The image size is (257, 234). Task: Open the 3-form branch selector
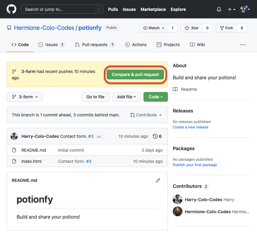click(x=25, y=97)
